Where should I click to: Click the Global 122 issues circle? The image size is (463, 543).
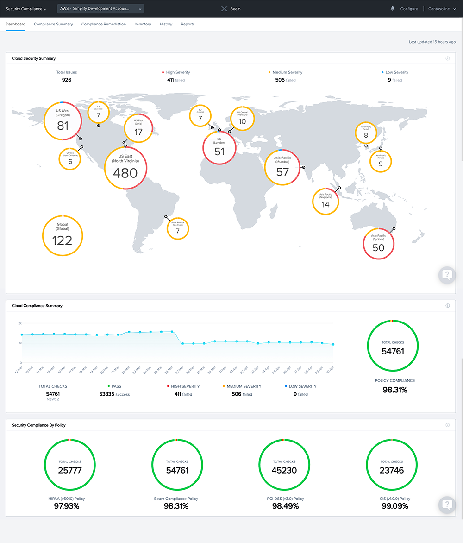coord(63,236)
